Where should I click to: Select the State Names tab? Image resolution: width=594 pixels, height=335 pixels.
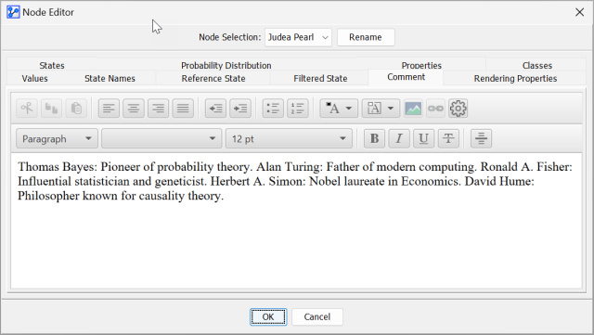tap(110, 79)
